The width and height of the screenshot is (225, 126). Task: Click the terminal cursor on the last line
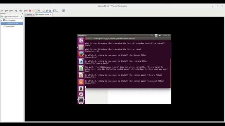tap(85, 87)
